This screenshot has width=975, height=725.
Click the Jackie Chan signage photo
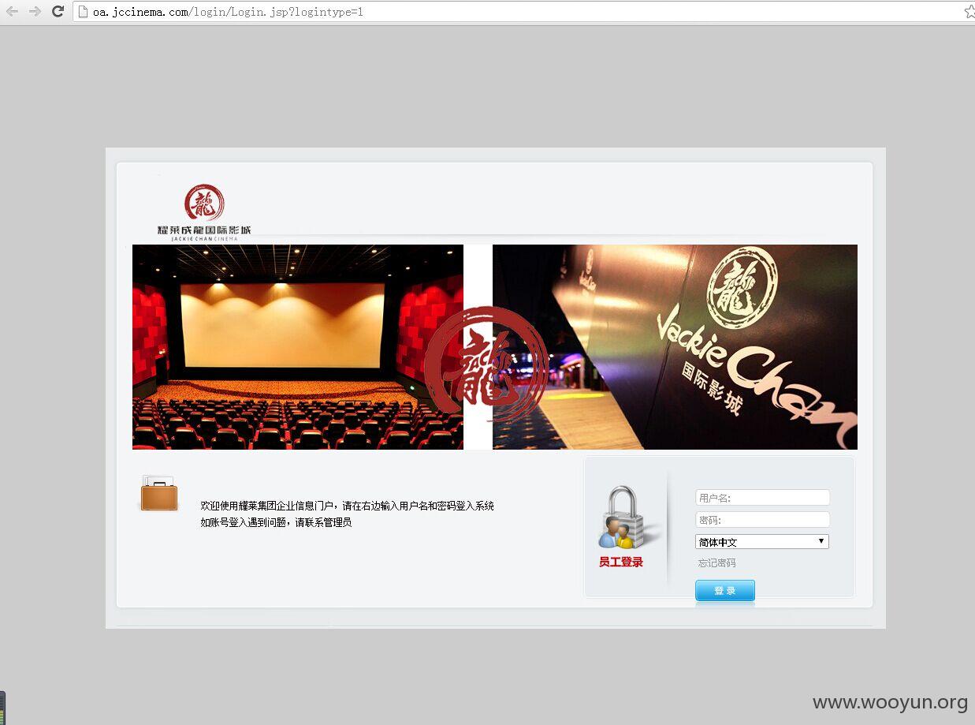[x=675, y=347]
